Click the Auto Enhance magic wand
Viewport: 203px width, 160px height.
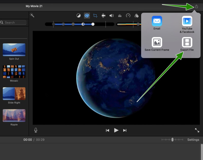[x=32, y=16]
